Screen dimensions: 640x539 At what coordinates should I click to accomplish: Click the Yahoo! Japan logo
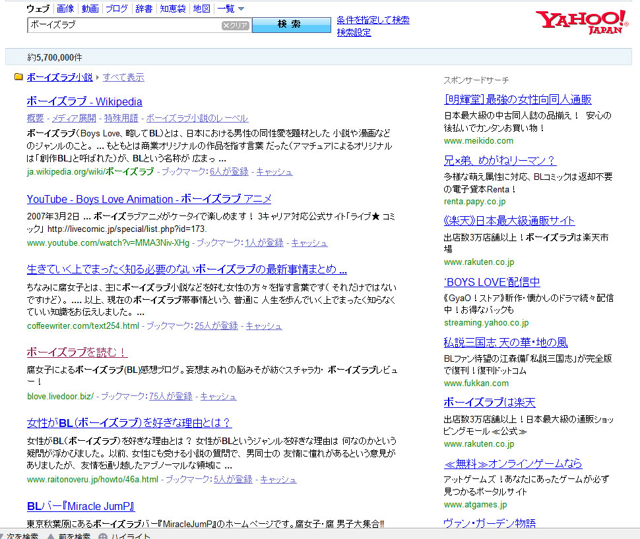click(581, 22)
